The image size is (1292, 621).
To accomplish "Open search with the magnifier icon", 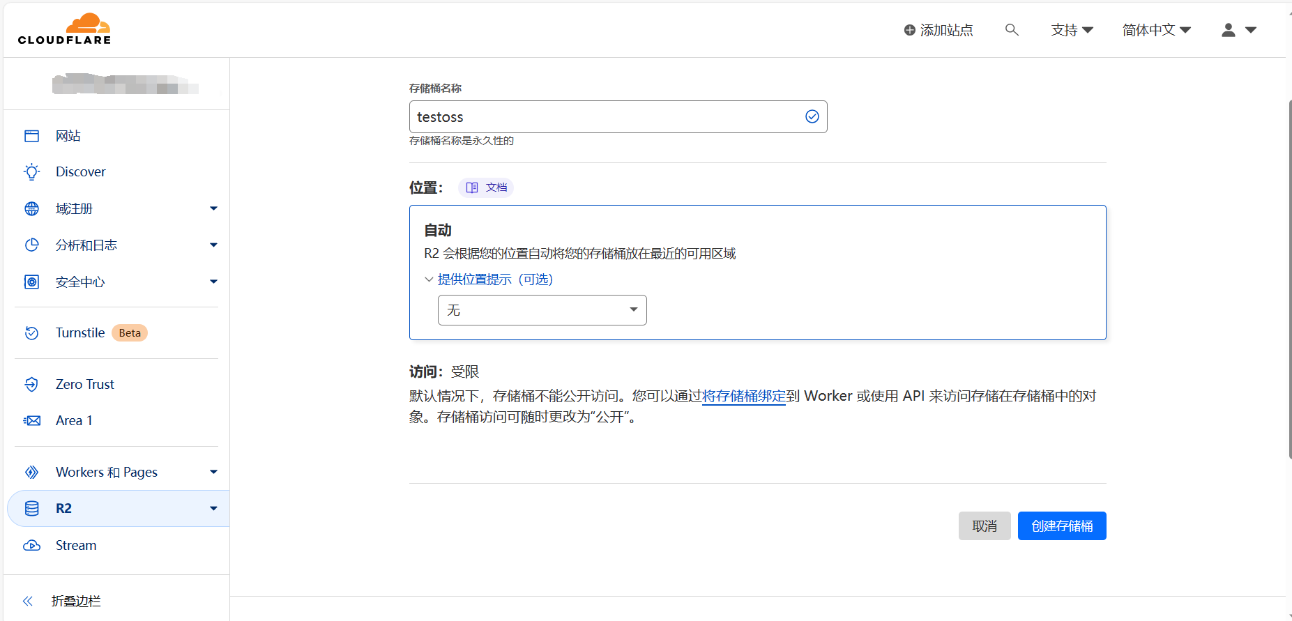I will click(x=1012, y=30).
